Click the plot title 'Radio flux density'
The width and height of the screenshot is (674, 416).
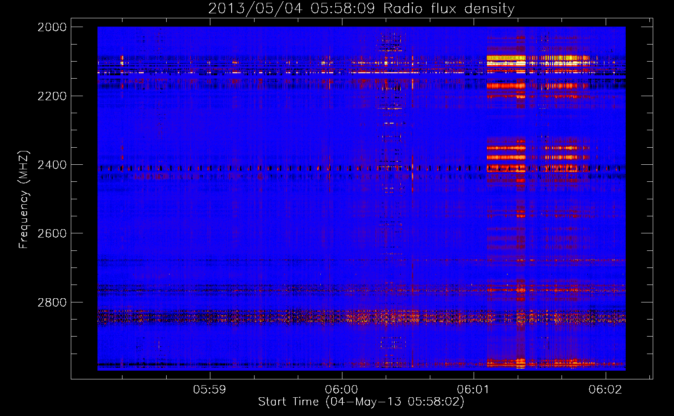[x=449, y=8]
